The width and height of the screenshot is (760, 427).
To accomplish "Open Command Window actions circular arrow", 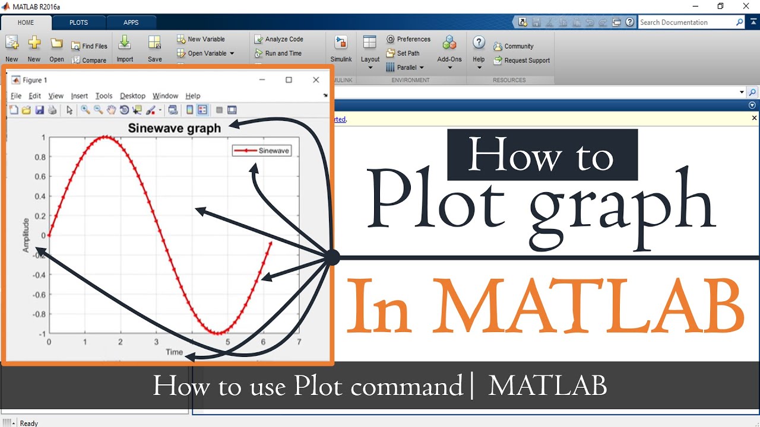I will (752, 105).
